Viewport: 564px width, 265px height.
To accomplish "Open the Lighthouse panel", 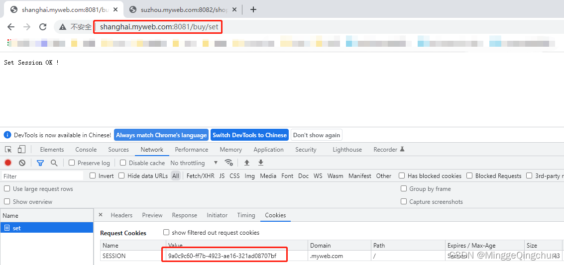I will point(347,149).
